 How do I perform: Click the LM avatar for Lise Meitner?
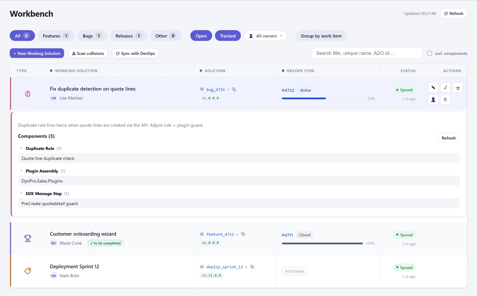tap(54, 98)
